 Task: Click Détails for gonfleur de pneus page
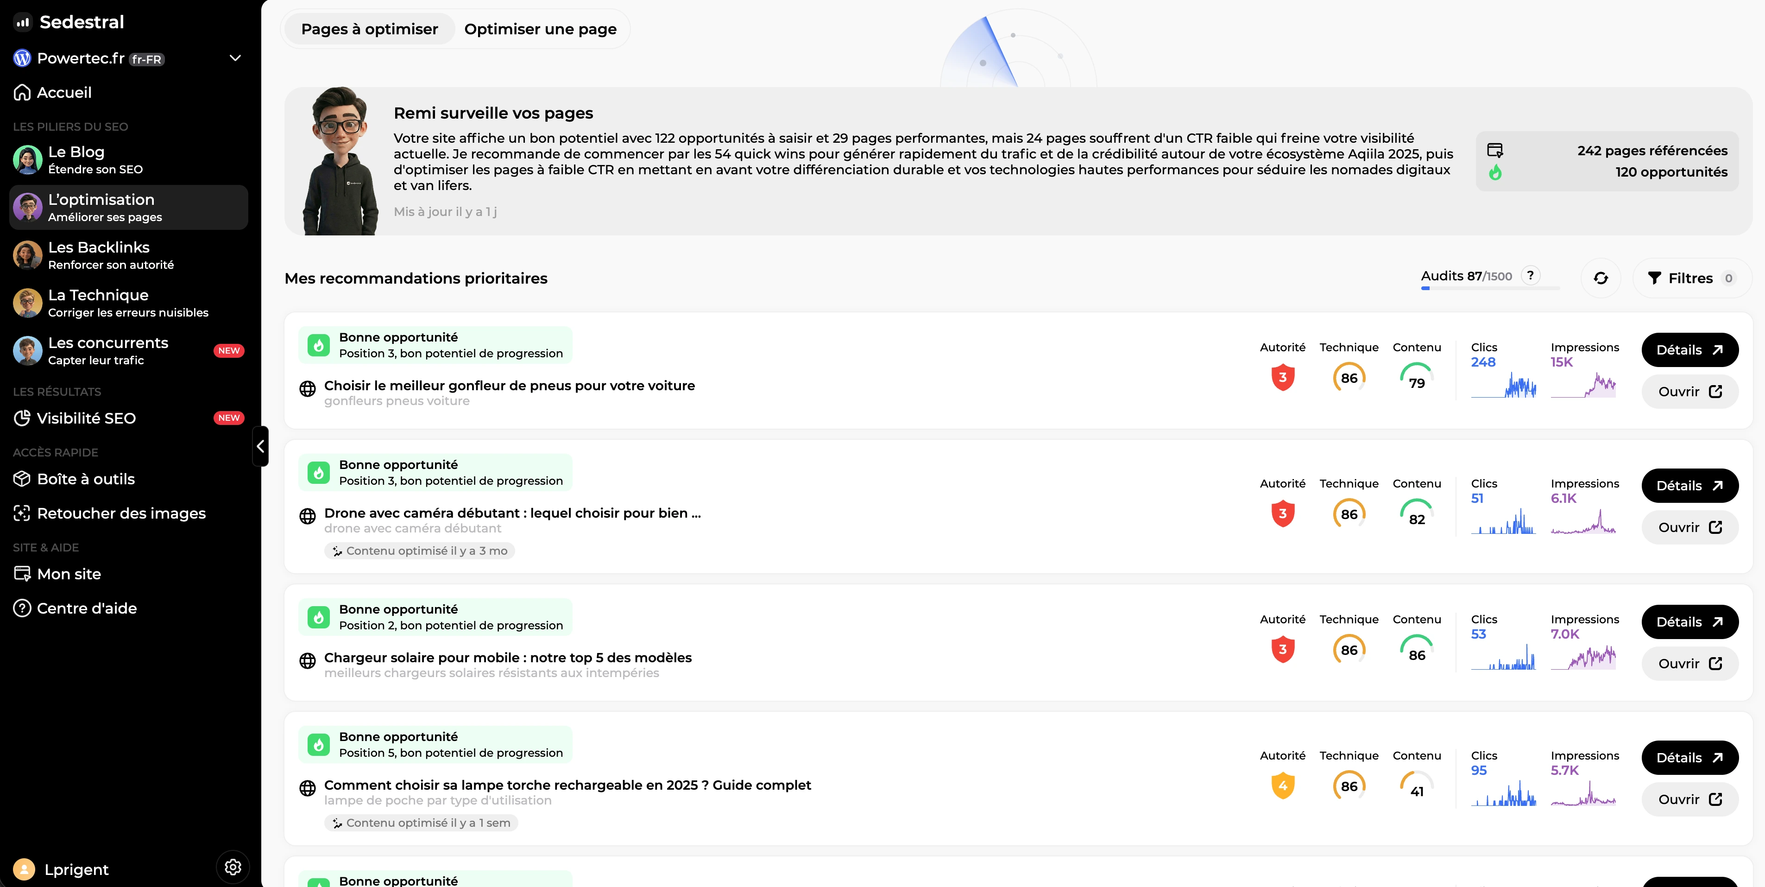click(1689, 350)
